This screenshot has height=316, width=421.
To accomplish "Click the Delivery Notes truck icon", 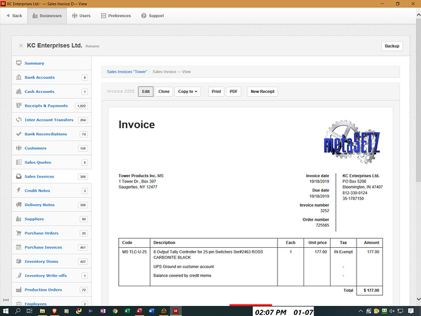I will pos(18,205).
